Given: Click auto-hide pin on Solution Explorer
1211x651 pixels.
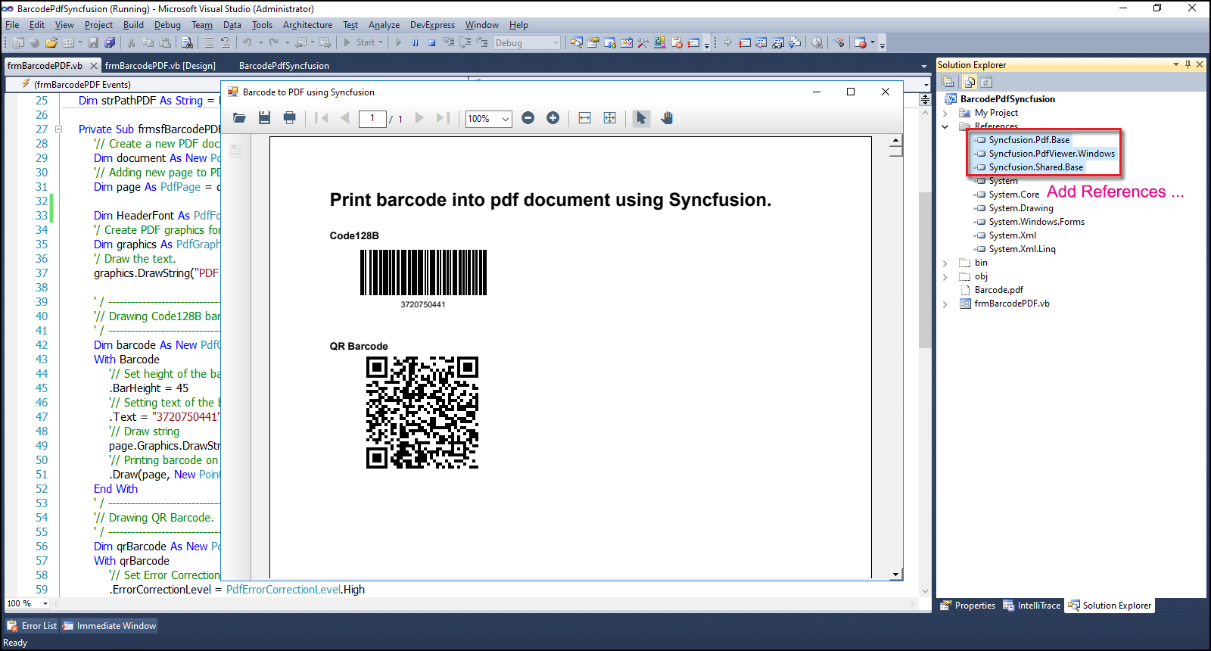Looking at the screenshot, I should point(1188,65).
